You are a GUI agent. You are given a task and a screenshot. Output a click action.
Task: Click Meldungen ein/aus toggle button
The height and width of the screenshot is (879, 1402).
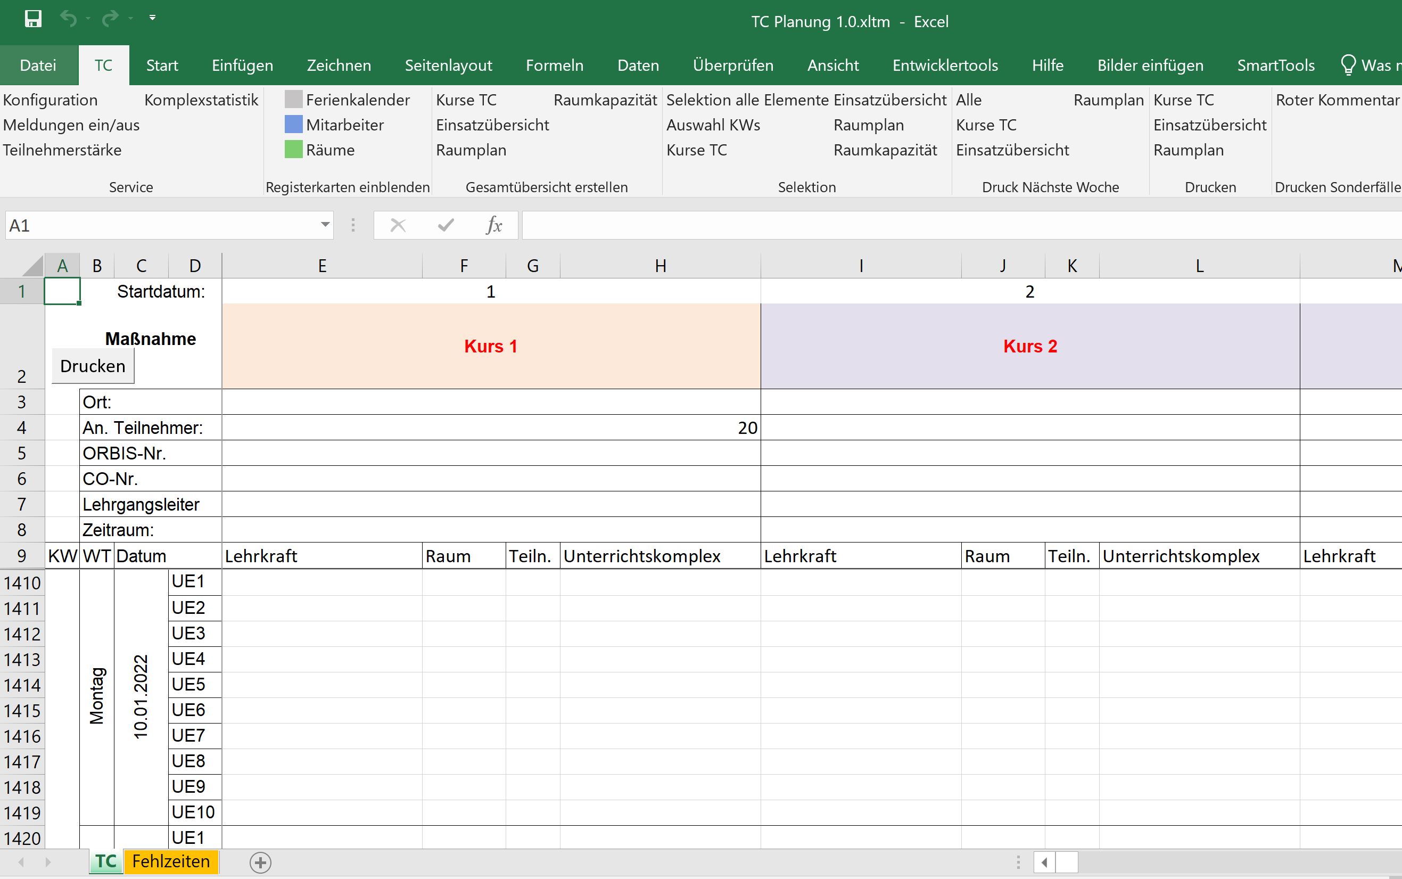71,125
